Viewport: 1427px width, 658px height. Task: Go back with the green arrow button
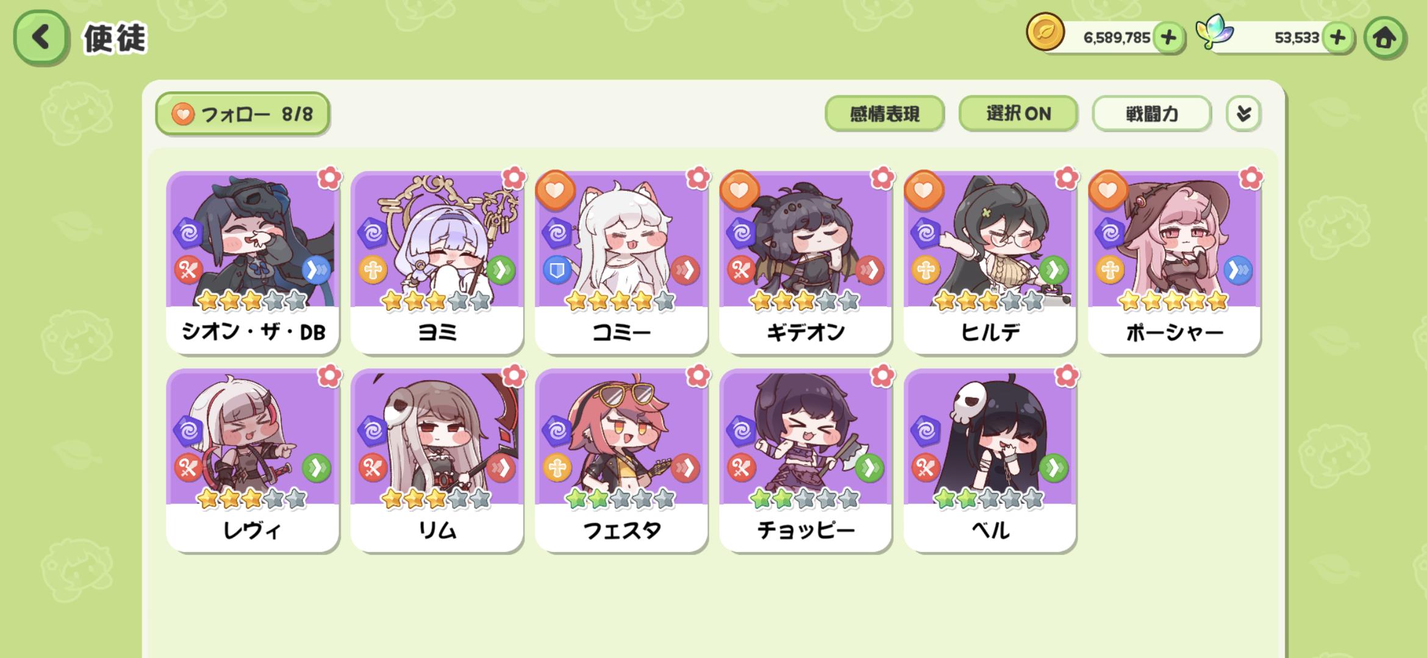coord(40,38)
